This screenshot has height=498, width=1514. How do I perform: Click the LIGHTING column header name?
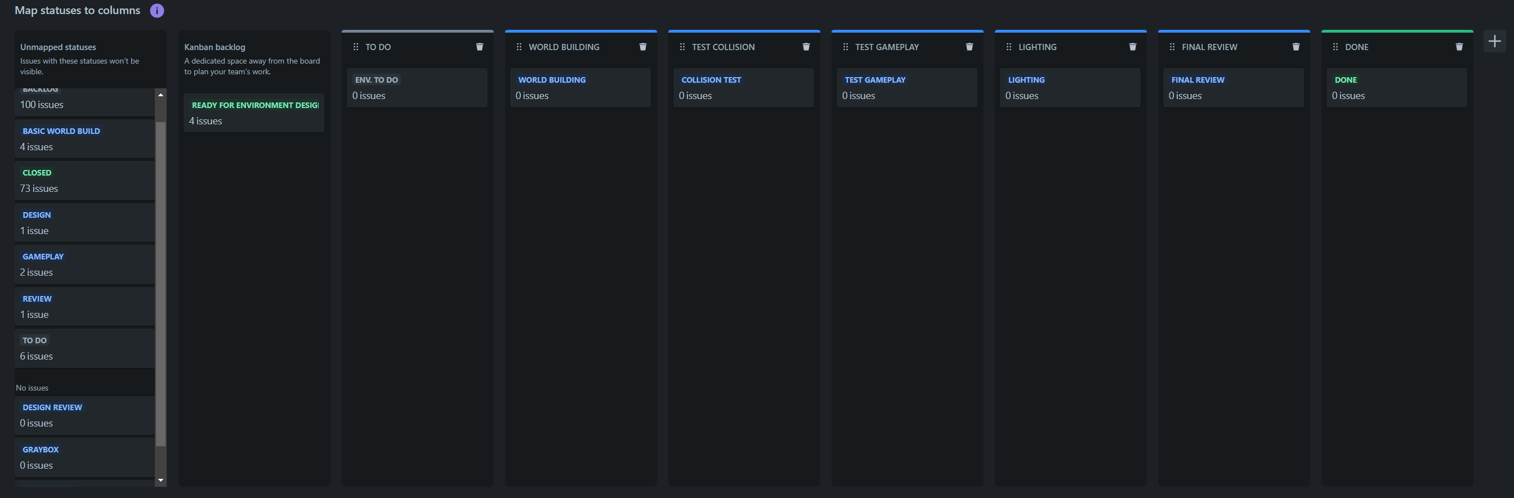pos(1037,47)
